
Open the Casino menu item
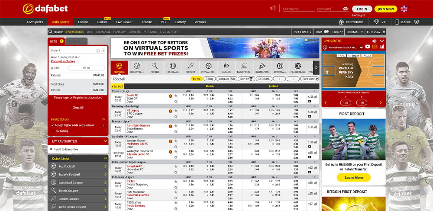pyautogui.click(x=83, y=22)
